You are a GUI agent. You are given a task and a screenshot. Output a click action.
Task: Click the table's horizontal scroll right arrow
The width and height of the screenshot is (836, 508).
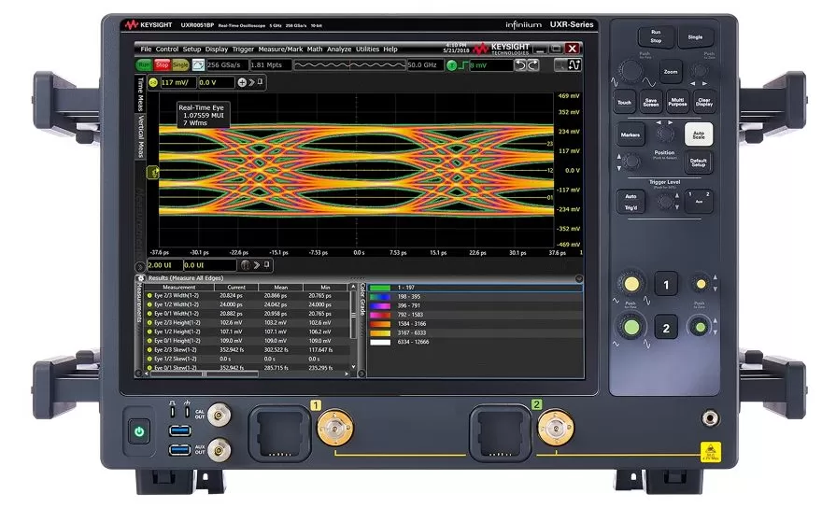pos(347,374)
